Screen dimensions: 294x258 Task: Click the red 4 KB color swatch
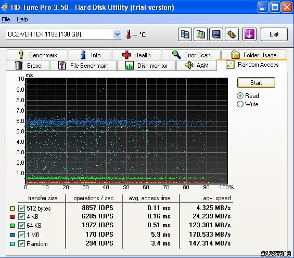(12, 217)
